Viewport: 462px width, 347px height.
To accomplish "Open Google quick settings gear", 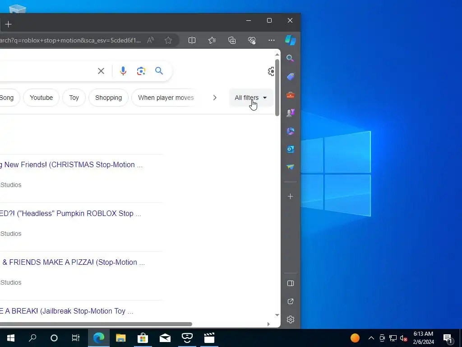I will pos(271,71).
